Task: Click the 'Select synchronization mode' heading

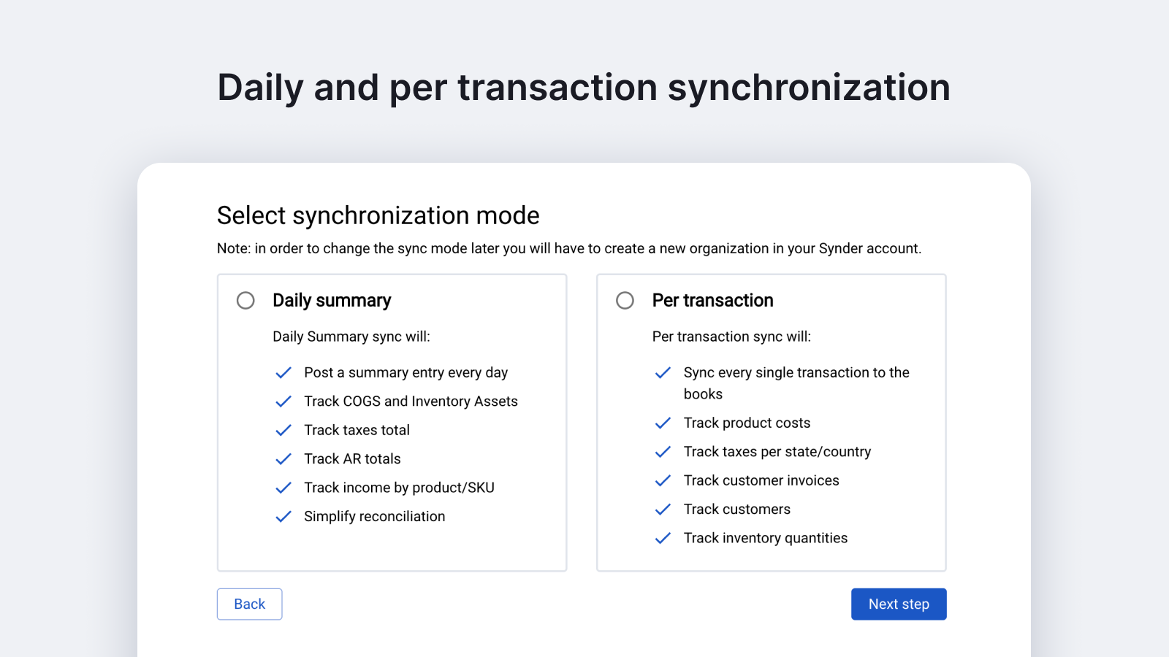Action: [x=378, y=215]
